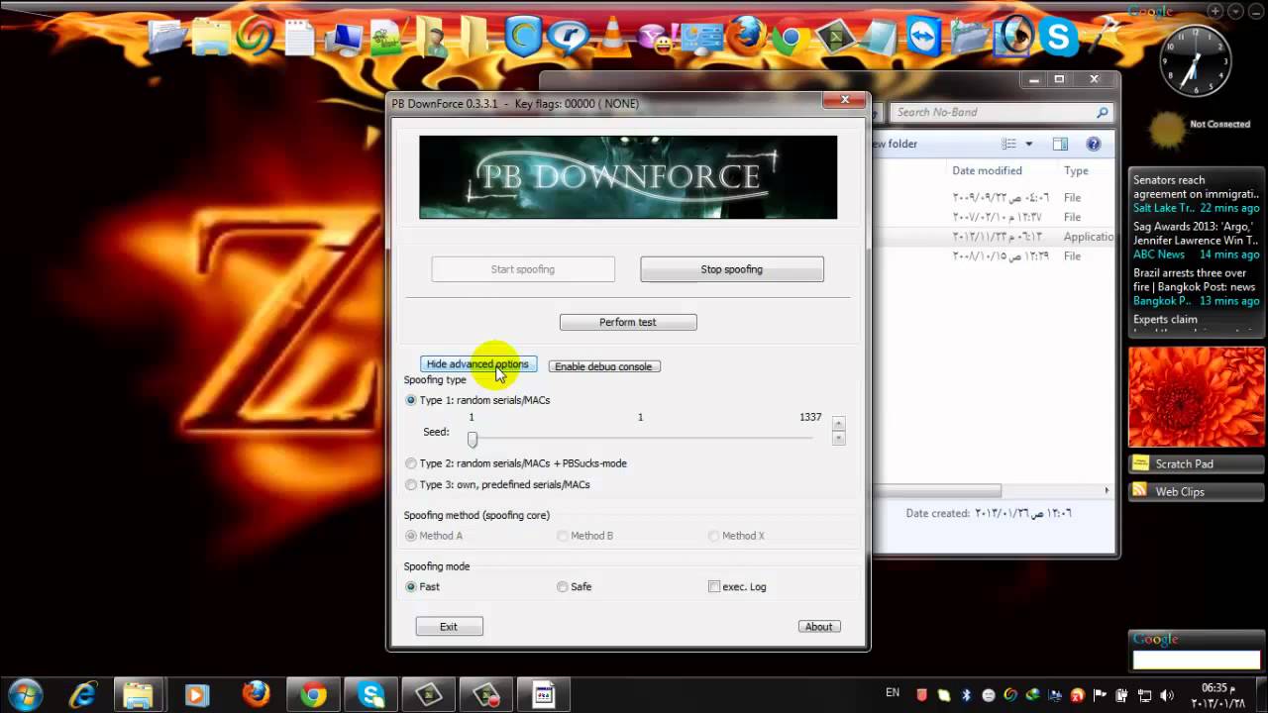
Task: Open the VLC media player dock icon
Action: point(612,38)
